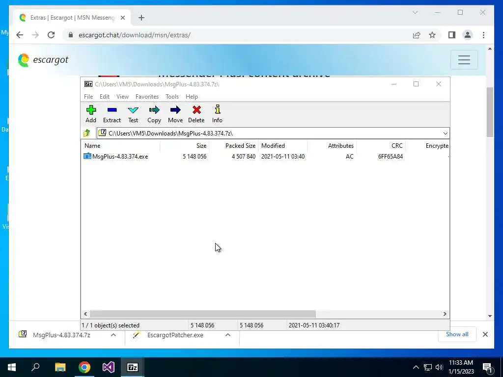View site information lock icon

71,35
